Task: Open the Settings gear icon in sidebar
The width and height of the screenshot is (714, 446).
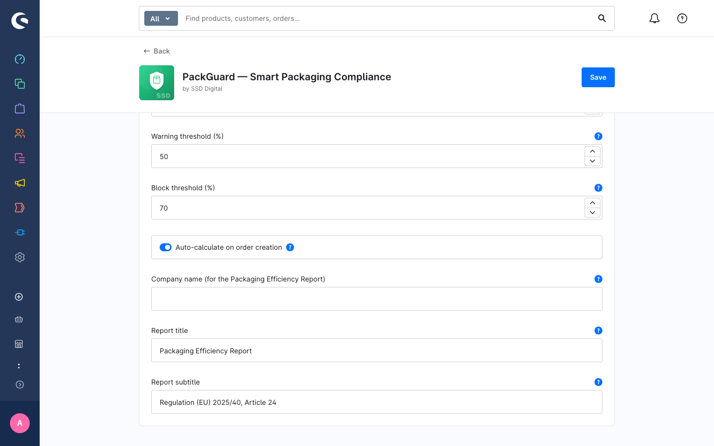Action: [x=20, y=257]
